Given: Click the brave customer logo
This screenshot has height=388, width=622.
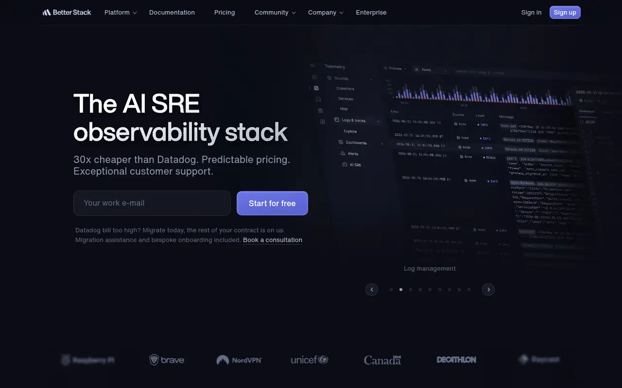Looking at the screenshot, I should 167,360.
